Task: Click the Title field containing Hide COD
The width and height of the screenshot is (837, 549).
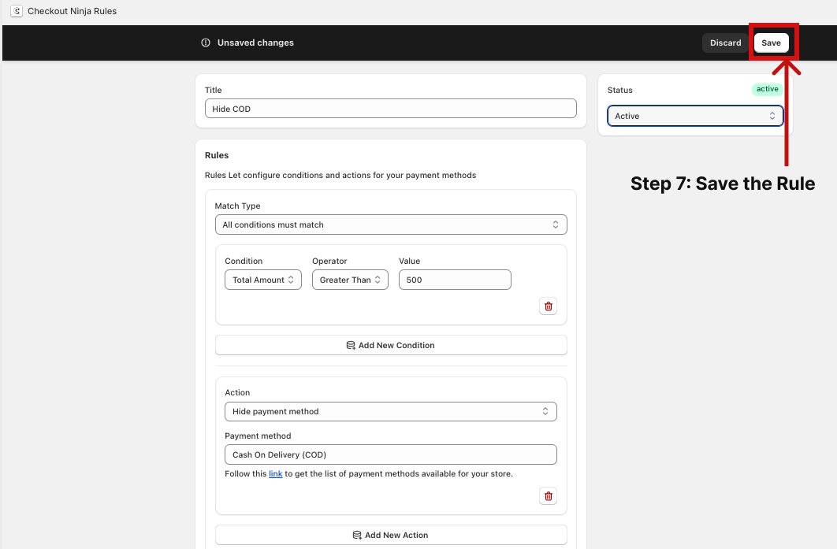Action: (391, 109)
